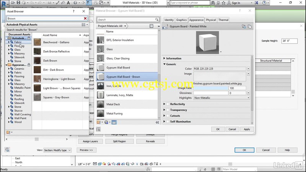The image size is (306, 172).
Task: Click Sign In in the title bar
Action: (236, 3)
